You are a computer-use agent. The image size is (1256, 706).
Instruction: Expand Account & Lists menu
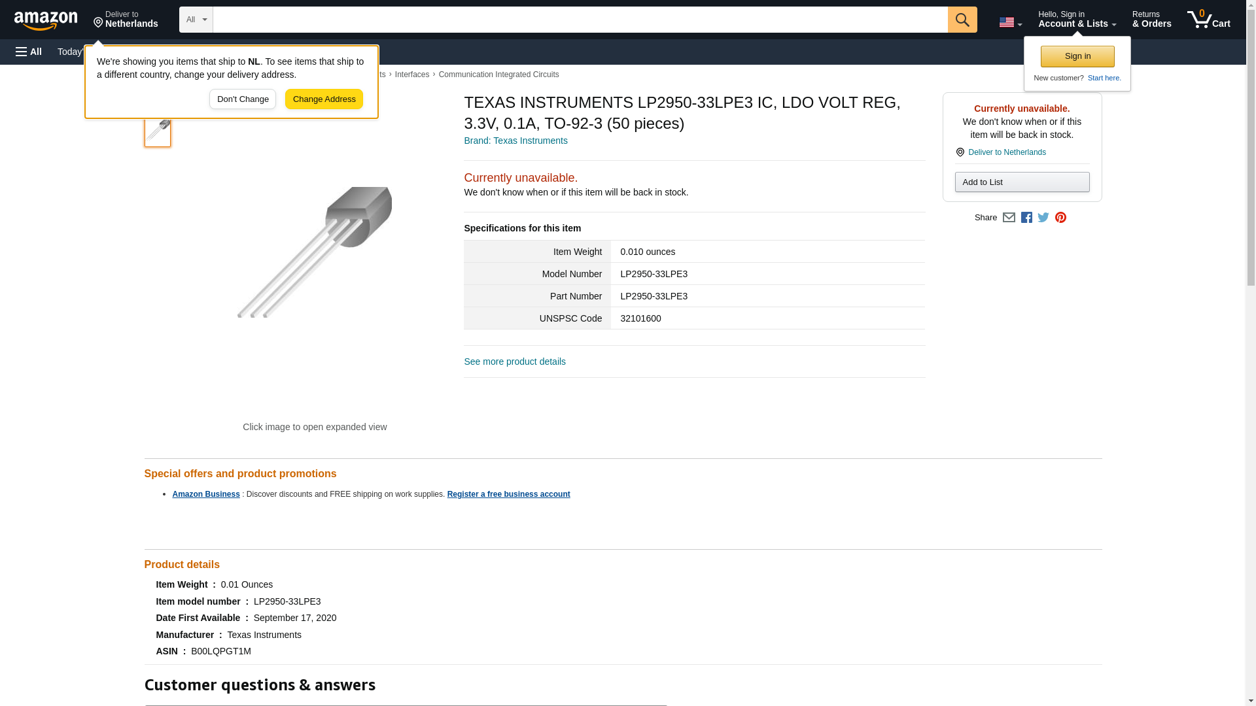tap(1077, 20)
